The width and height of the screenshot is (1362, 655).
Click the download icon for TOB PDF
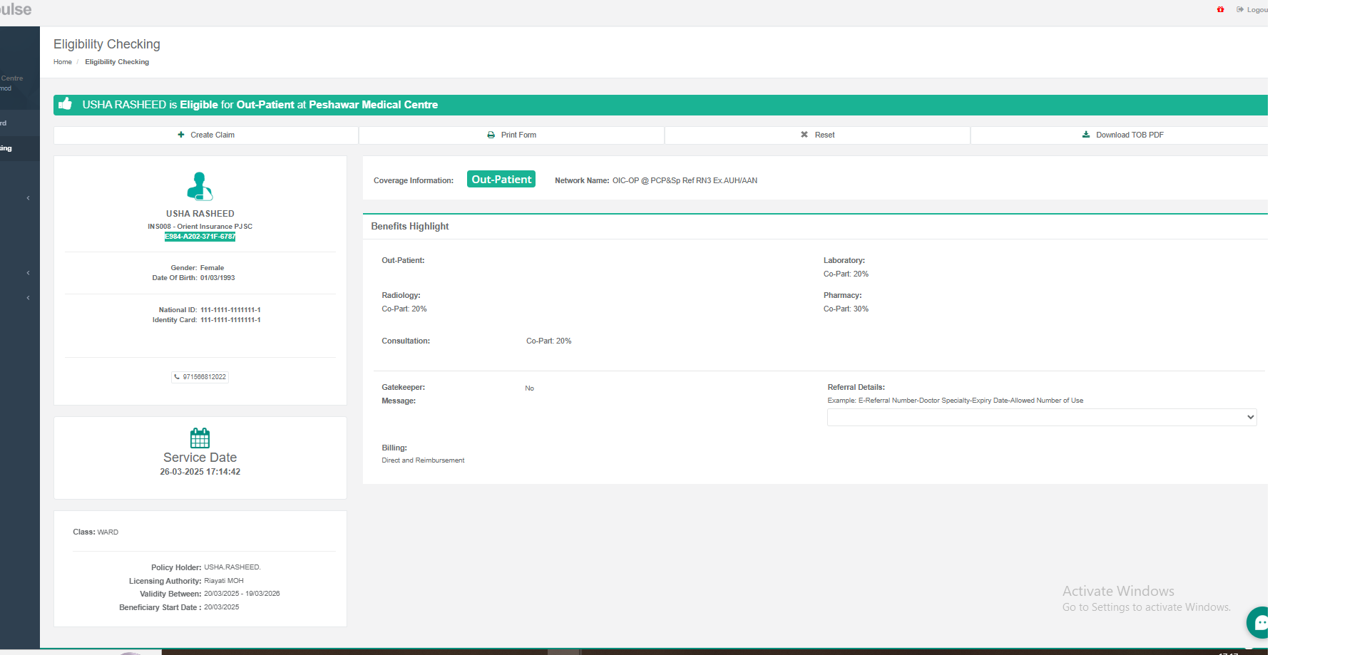pos(1085,135)
